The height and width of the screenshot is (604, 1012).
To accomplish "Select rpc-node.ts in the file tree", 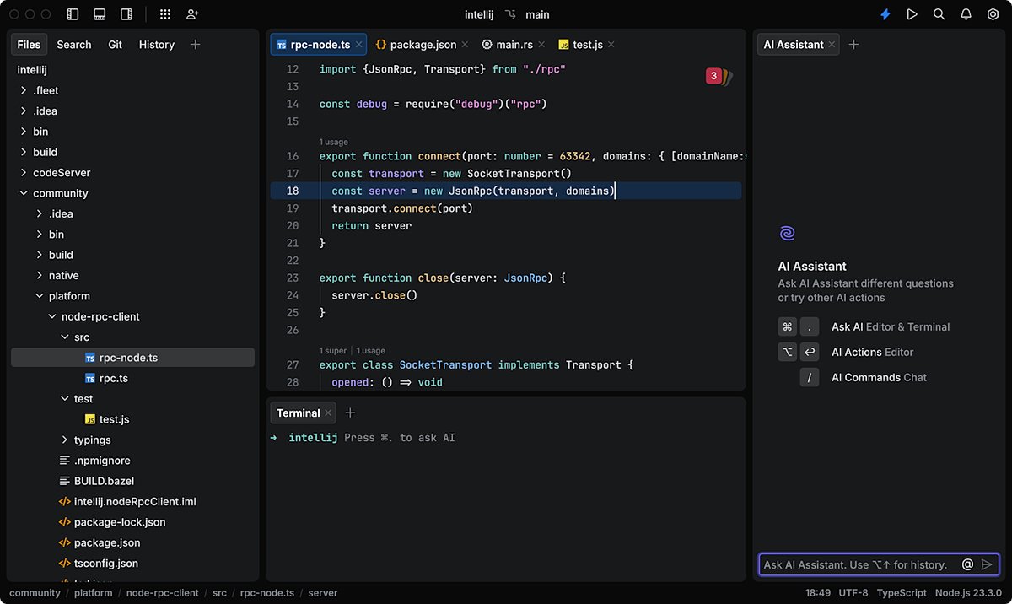I will [x=132, y=358].
